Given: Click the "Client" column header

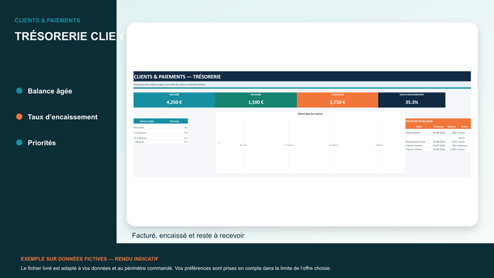Looking at the screenshot, I should pos(419,127).
